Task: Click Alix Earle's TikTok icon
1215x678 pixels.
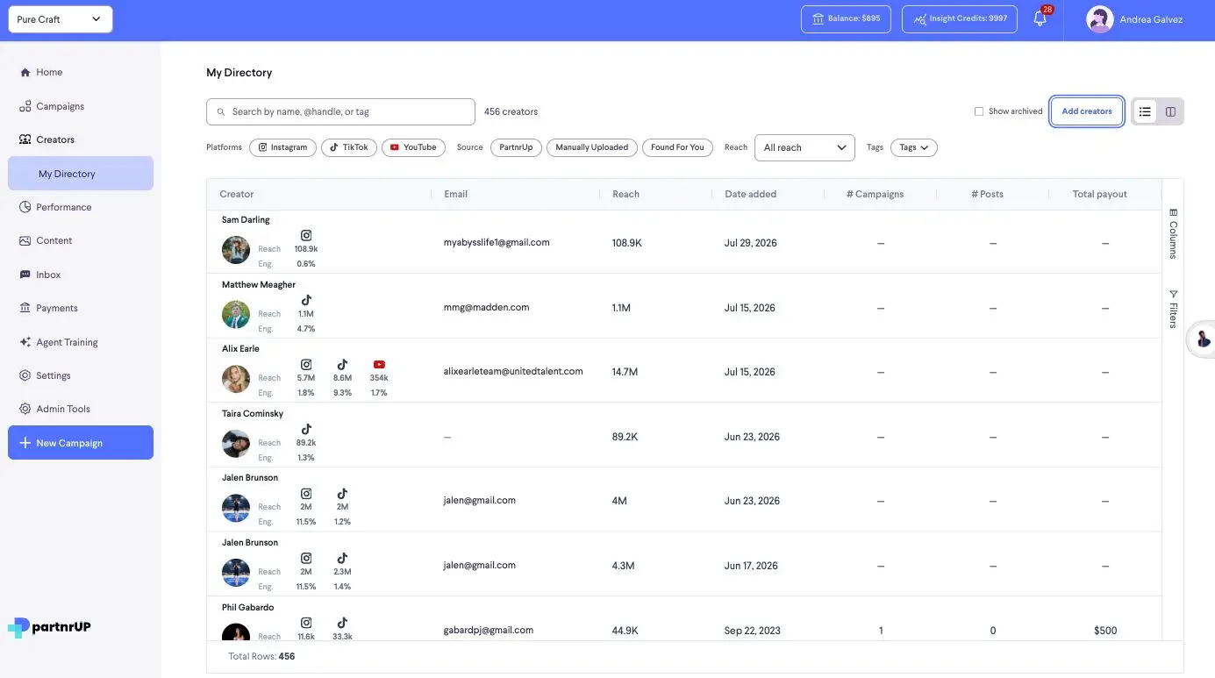Action: click(342, 364)
